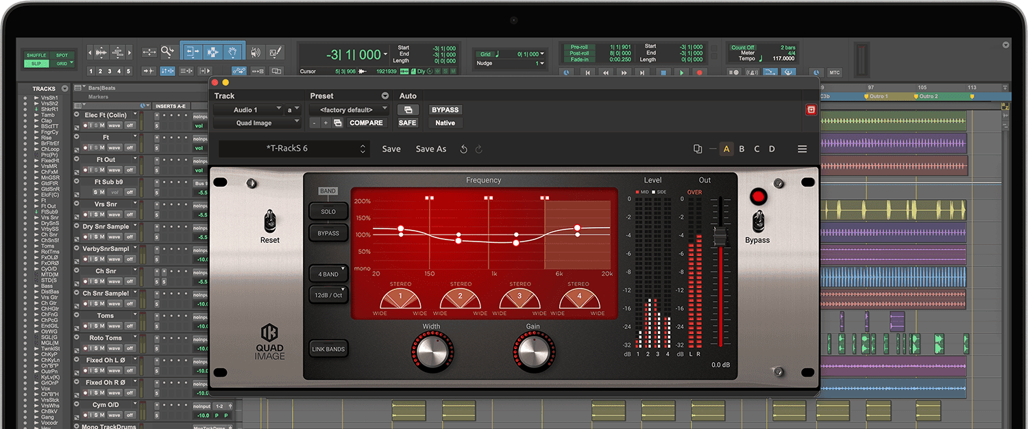Select the Scrubber speaker tool

pos(256,52)
